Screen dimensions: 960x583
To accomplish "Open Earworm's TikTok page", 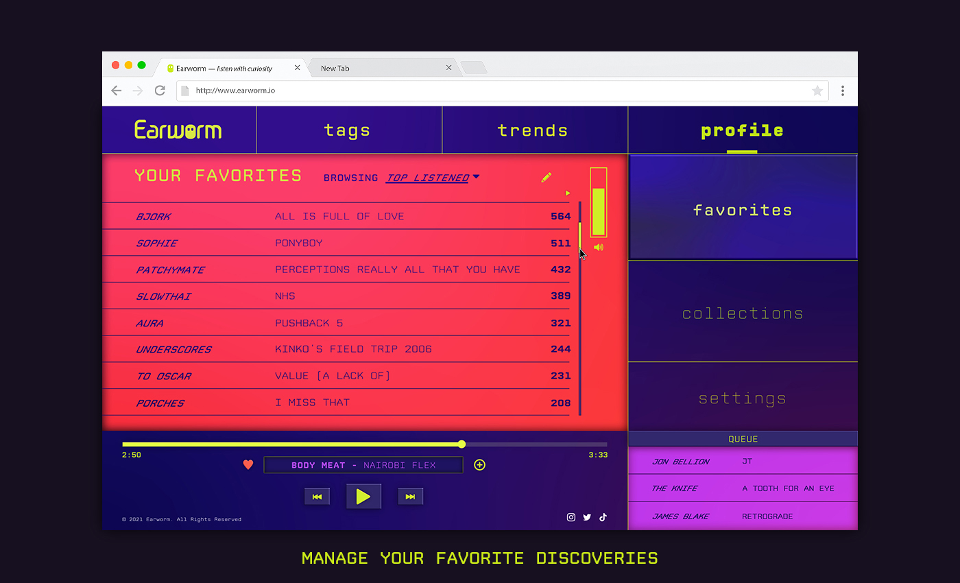I will click(x=603, y=517).
